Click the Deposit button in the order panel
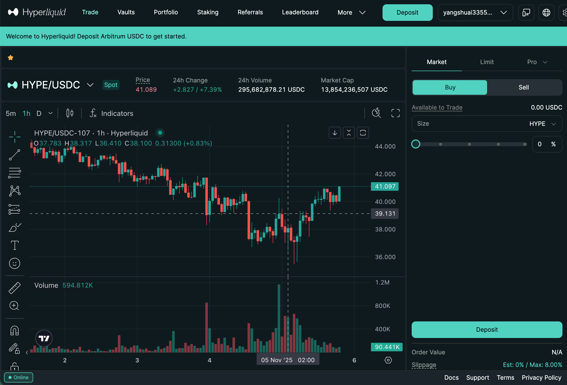567x385 pixels. pyautogui.click(x=487, y=329)
